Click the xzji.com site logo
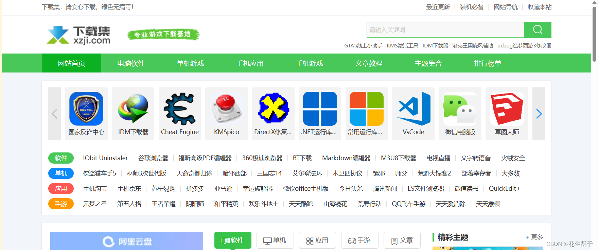Image resolution: width=598 pixels, height=250 pixels. pyautogui.click(x=79, y=35)
